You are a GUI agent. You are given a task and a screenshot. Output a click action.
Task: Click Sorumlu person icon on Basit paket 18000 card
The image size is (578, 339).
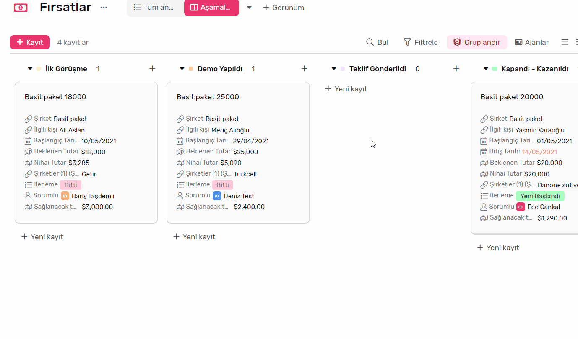[28, 196]
